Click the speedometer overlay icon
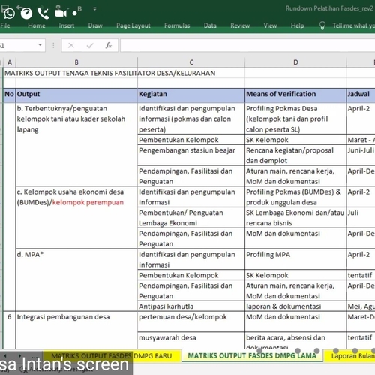Screen dimensions: 375x375 26,13
